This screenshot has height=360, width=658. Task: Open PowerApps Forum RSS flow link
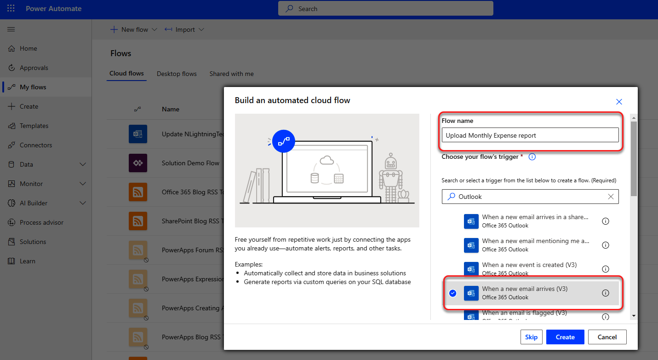coord(192,250)
